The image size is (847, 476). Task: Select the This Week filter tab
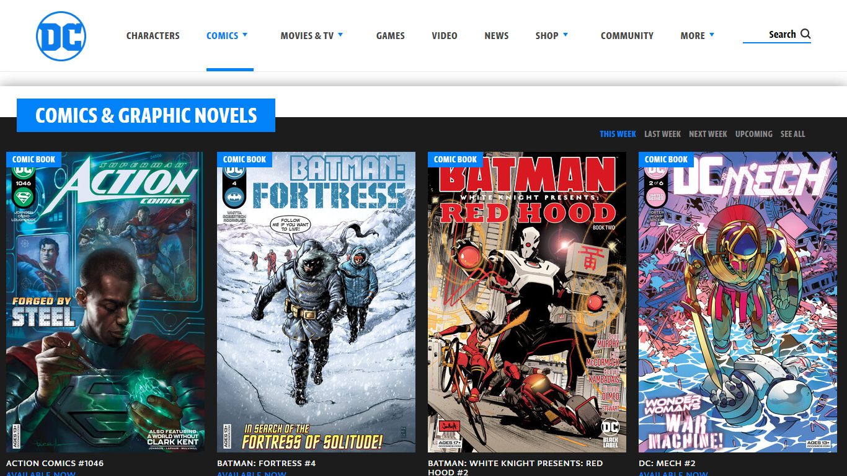coord(618,134)
